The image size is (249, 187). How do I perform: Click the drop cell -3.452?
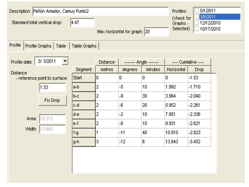(199, 142)
